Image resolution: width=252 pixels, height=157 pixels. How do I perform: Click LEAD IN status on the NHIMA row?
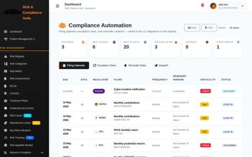point(228,118)
